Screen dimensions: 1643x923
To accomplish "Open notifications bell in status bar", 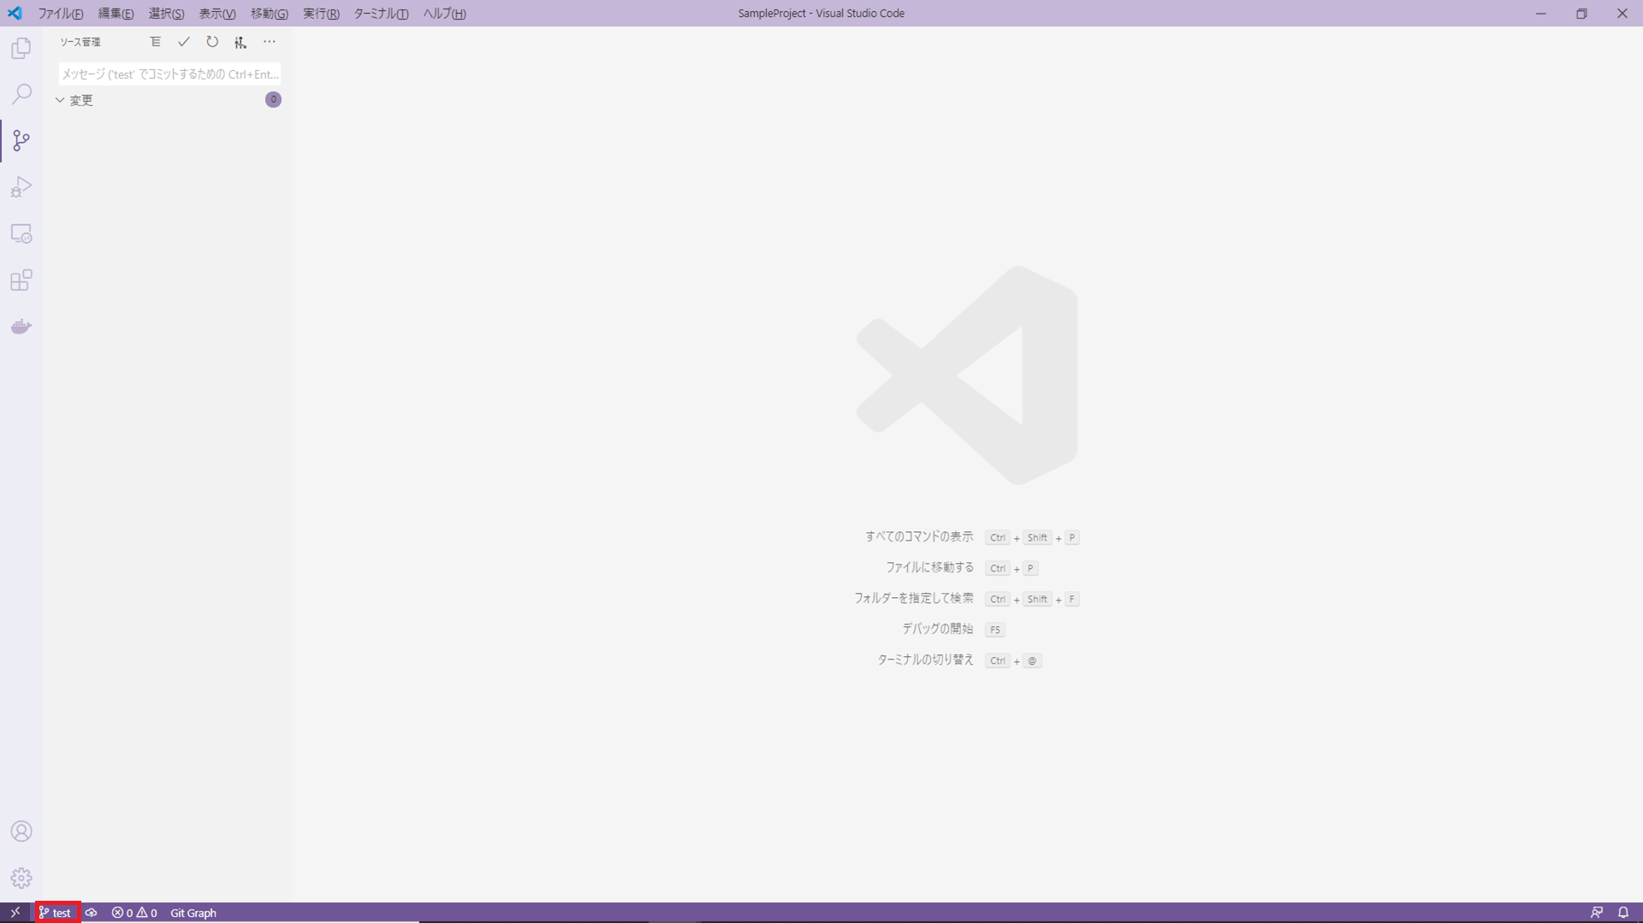I will pyautogui.click(x=1623, y=913).
